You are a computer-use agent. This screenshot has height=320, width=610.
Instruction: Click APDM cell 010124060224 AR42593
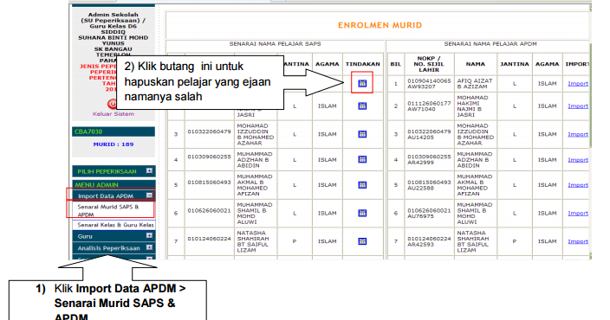click(429, 241)
